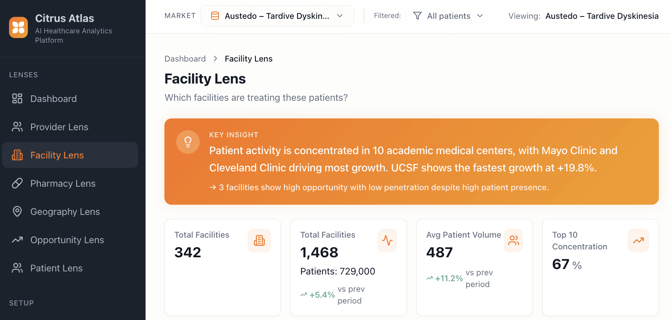
Task: Select Pharmacy Lens in the sidebar
Action: [x=63, y=184]
